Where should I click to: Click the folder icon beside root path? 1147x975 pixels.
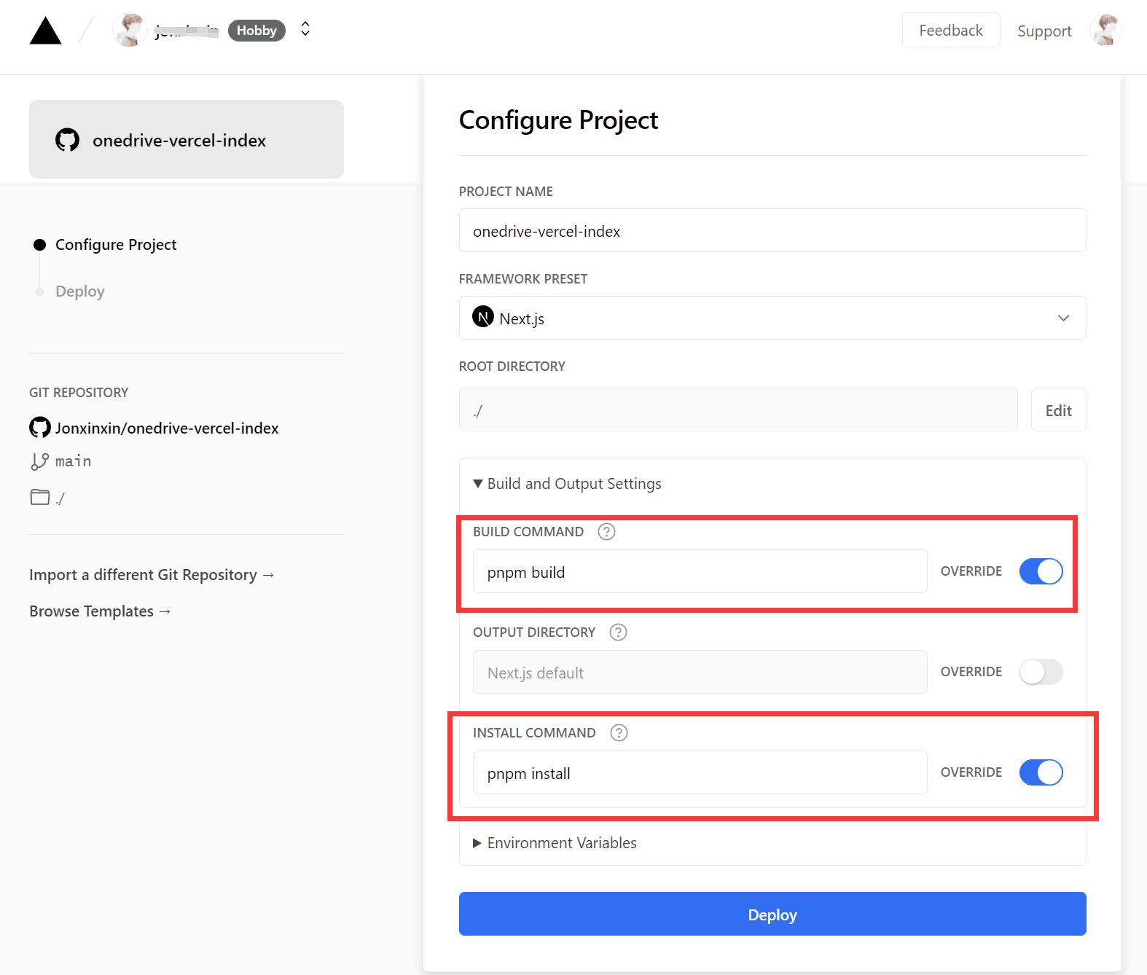pyautogui.click(x=40, y=497)
